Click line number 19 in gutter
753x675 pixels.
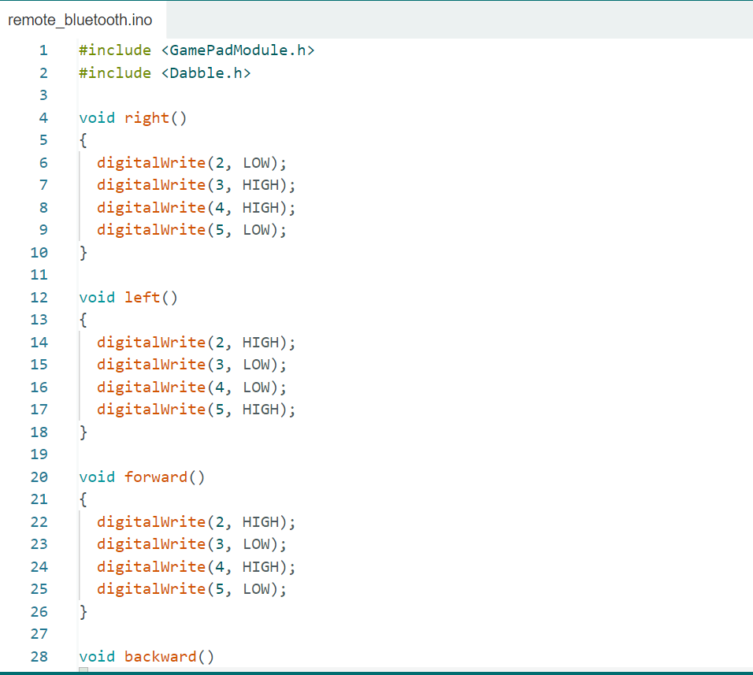39,454
